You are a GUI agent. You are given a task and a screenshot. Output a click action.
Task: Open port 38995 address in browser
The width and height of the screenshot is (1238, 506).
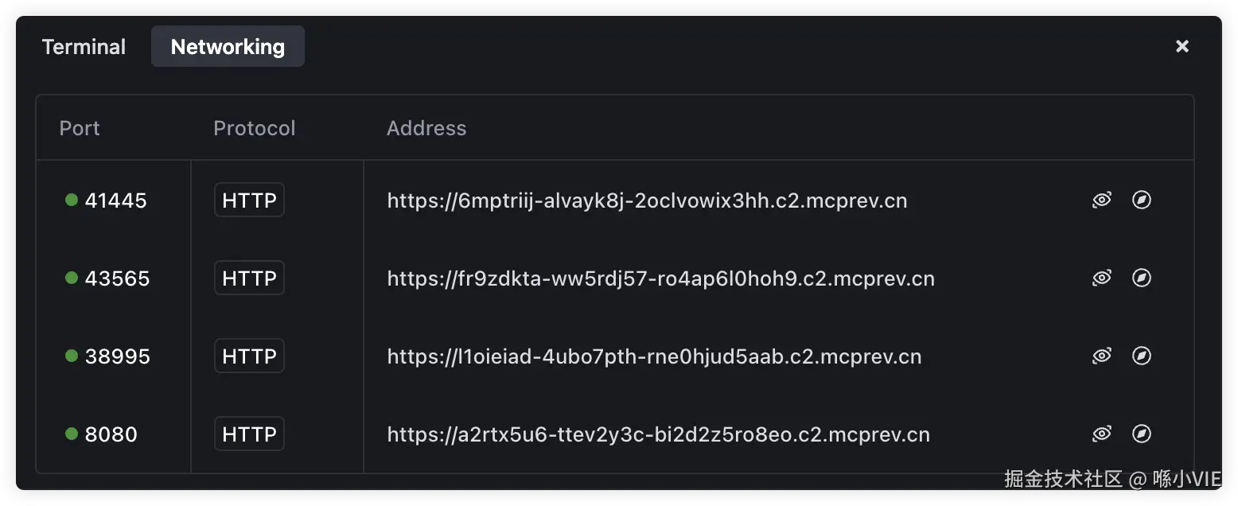pos(1142,356)
